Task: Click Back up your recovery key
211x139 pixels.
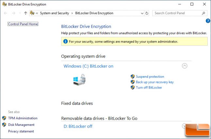Action: tap(155, 82)
